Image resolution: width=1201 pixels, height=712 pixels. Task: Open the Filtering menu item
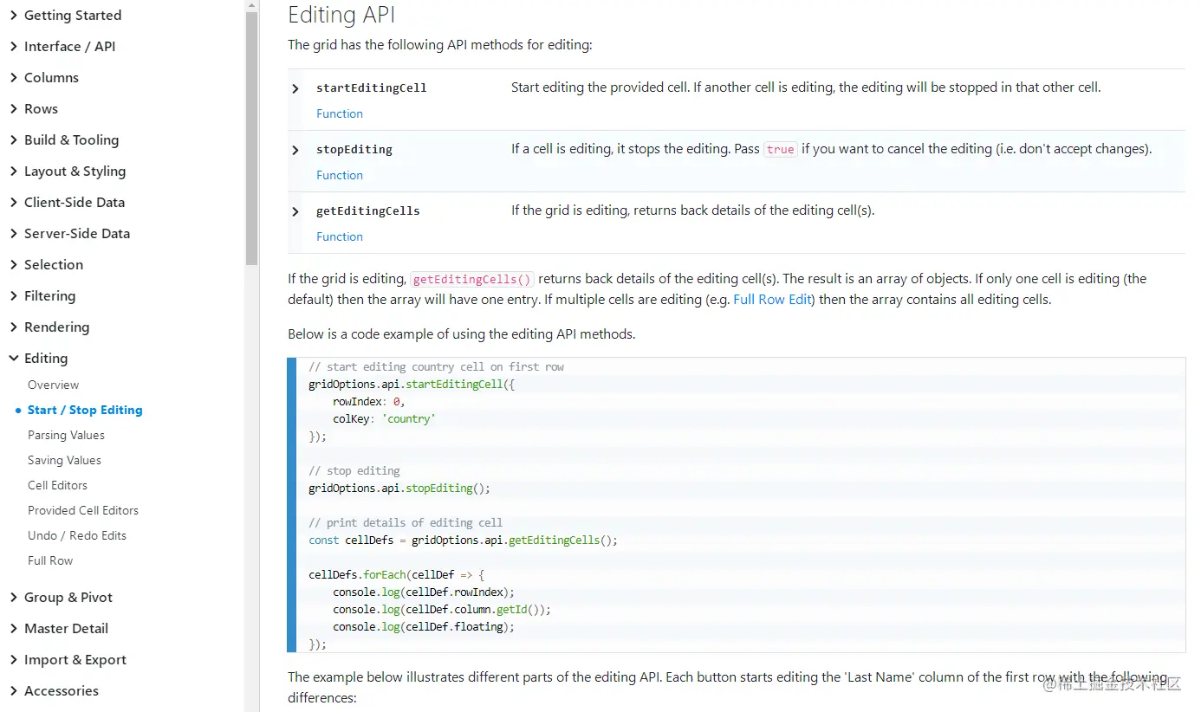click(x=49, y=296)
